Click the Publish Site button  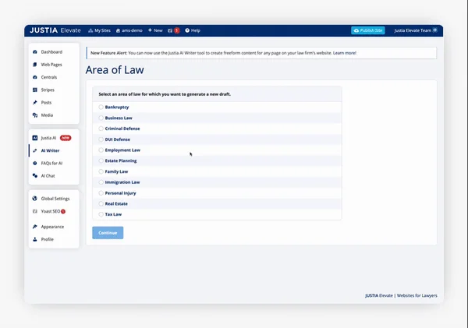coord(368,30)
